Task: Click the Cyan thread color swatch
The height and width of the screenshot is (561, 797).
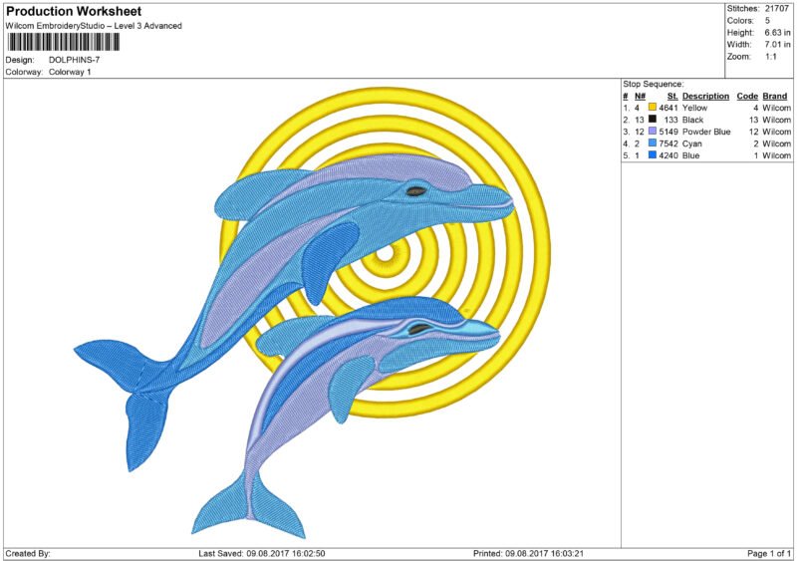Action: click(653, 142)
